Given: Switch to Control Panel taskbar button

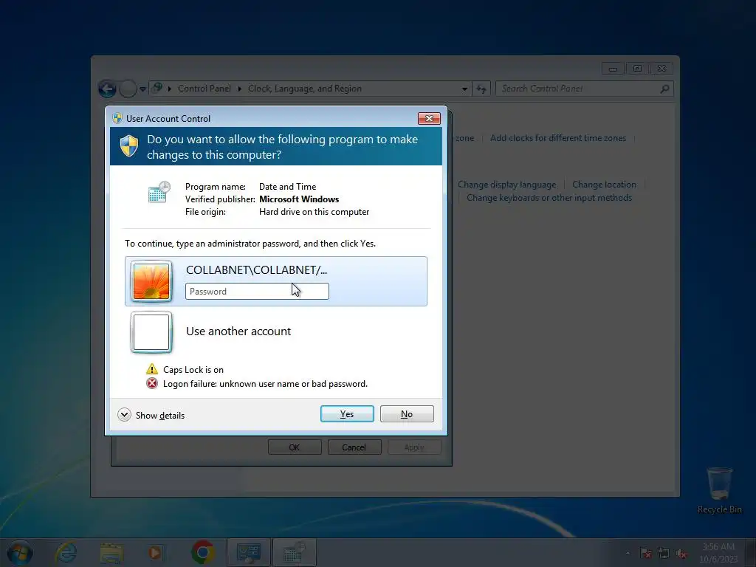Looking at the screenshot, I should pos(248,552).
